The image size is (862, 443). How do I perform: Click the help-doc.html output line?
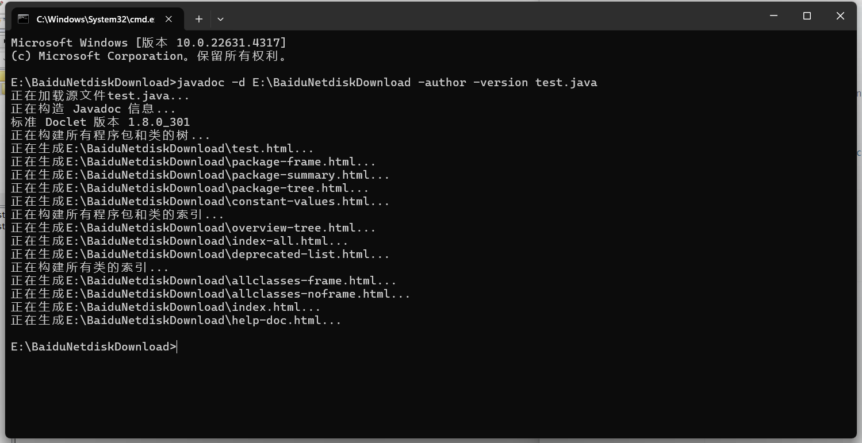pos(176,320)
